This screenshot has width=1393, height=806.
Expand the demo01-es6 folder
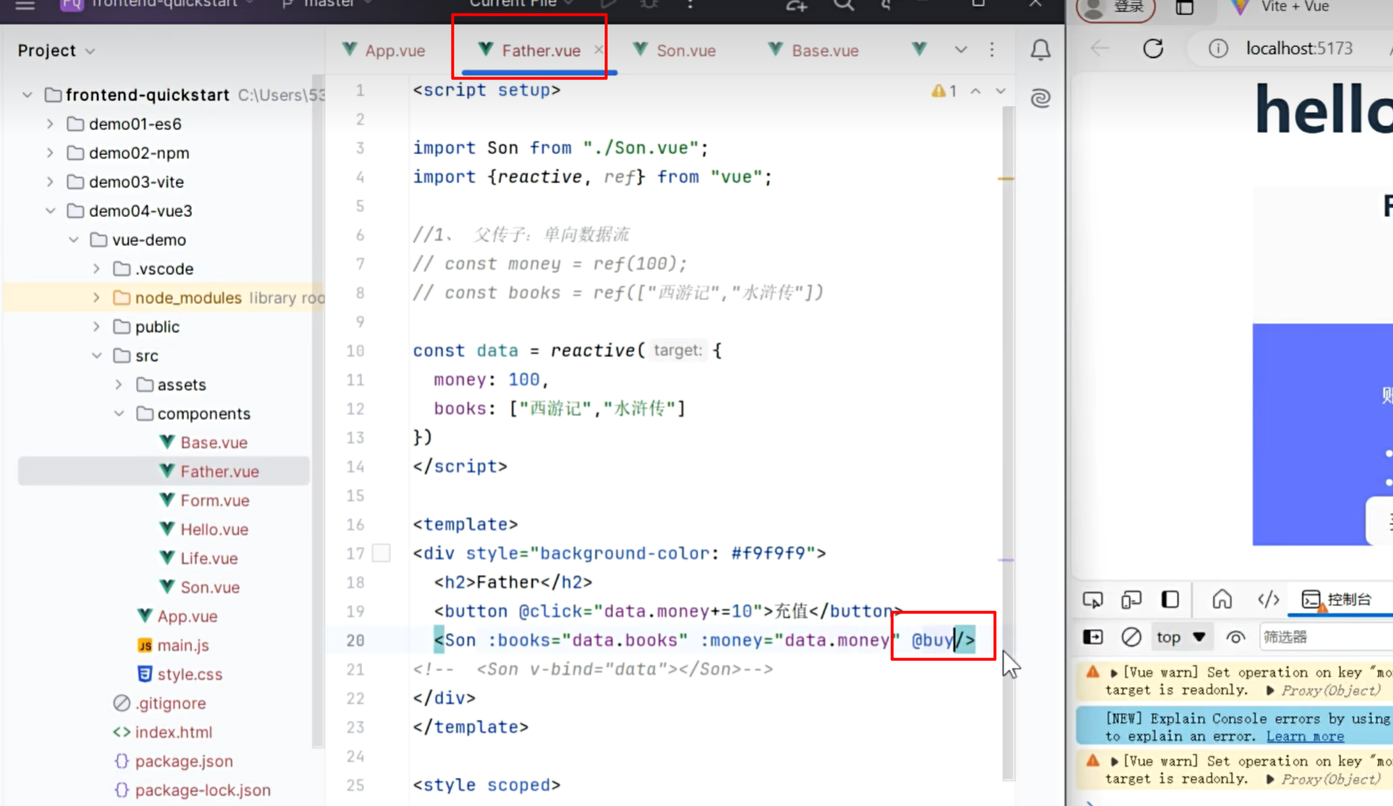click(x=50, y=124)
